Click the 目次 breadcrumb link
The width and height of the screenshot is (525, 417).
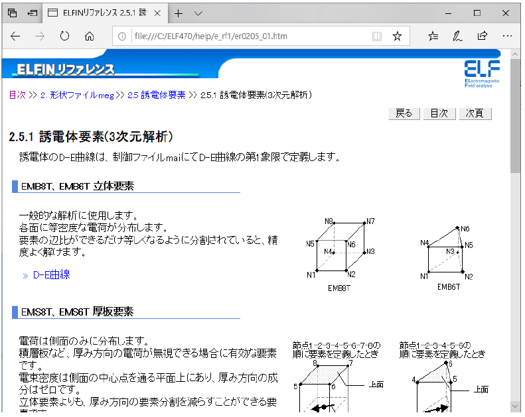click(x=17, y=95)
